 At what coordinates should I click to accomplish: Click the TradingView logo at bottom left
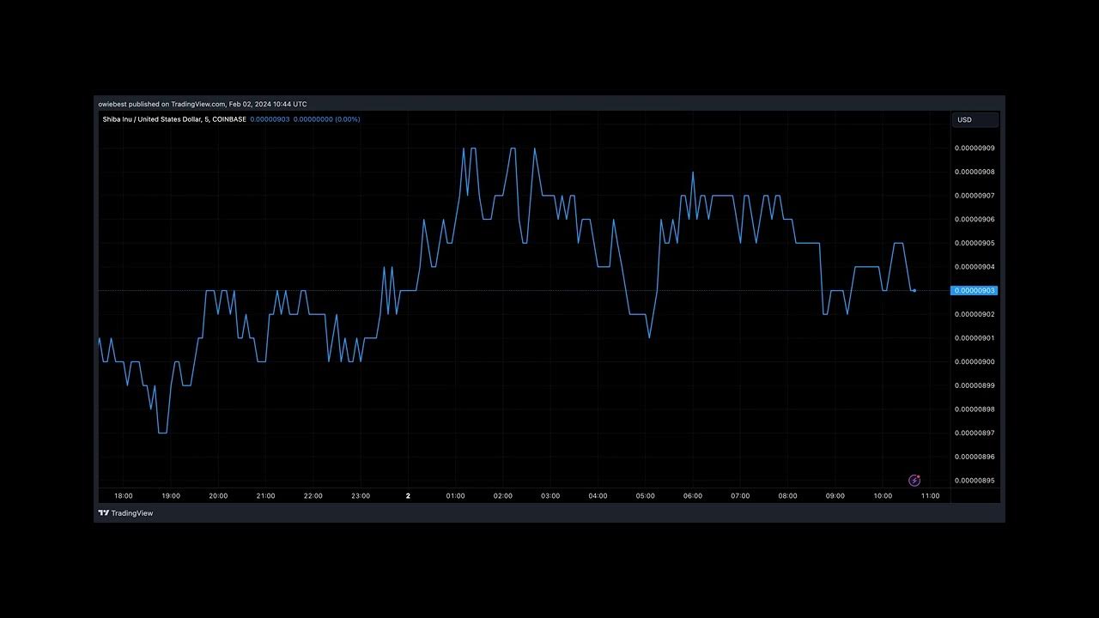click(x=125, y=513)
